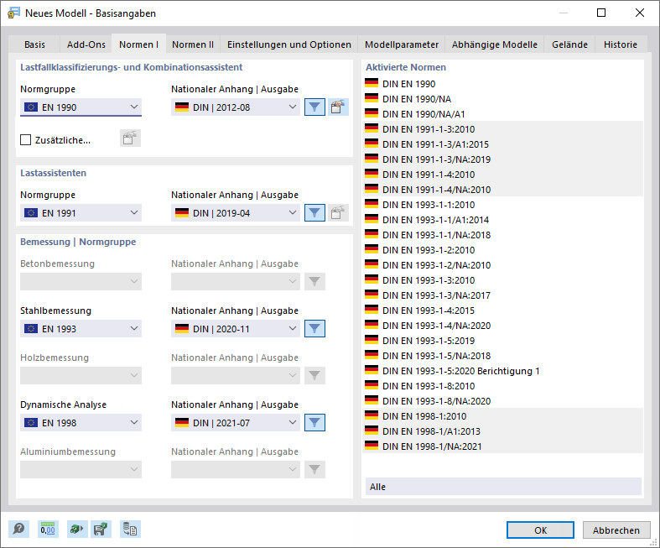This screenshot has height=548, width=660.
Task: Select DIN EN 1993-1-5:2020 Berichtigung 1 entry
Action: pyautogui.click(x=502, y=371)
